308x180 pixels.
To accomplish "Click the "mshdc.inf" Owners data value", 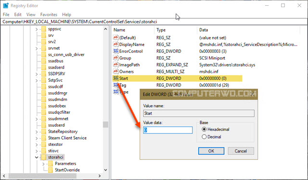I will (208, 72).
